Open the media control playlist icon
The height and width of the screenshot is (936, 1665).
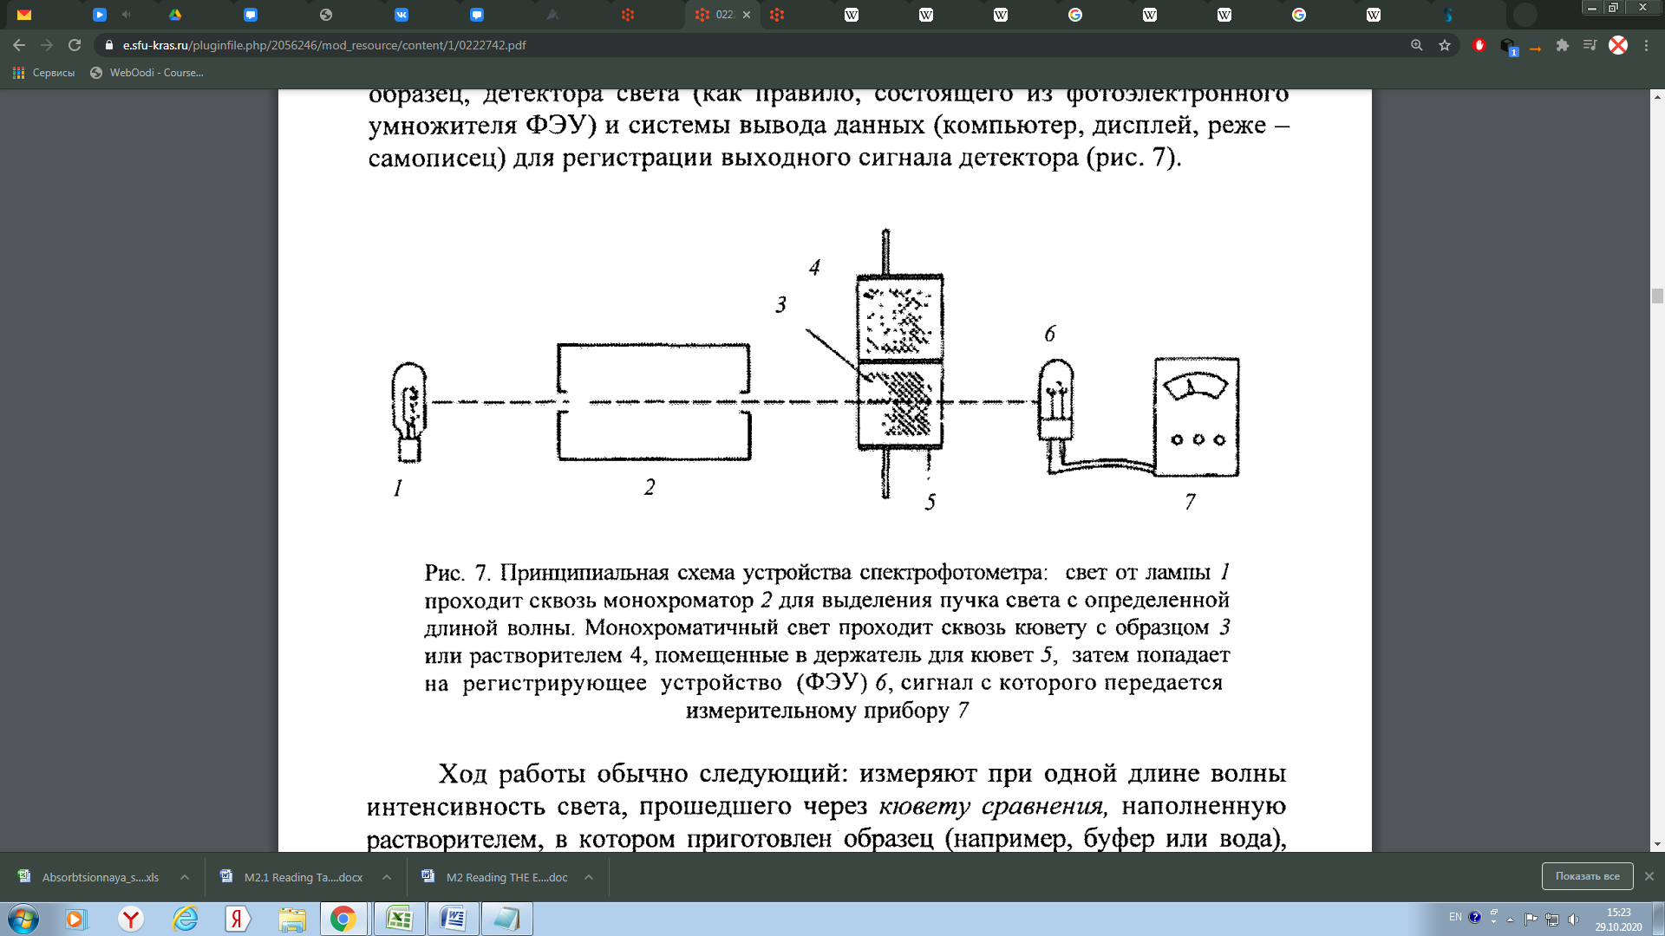tap(1590, 45)
